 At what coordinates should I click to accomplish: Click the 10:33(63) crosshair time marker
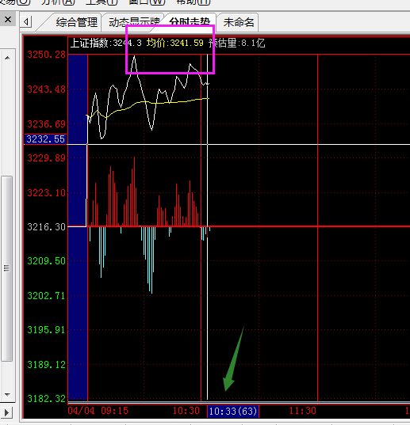(233, 412)
